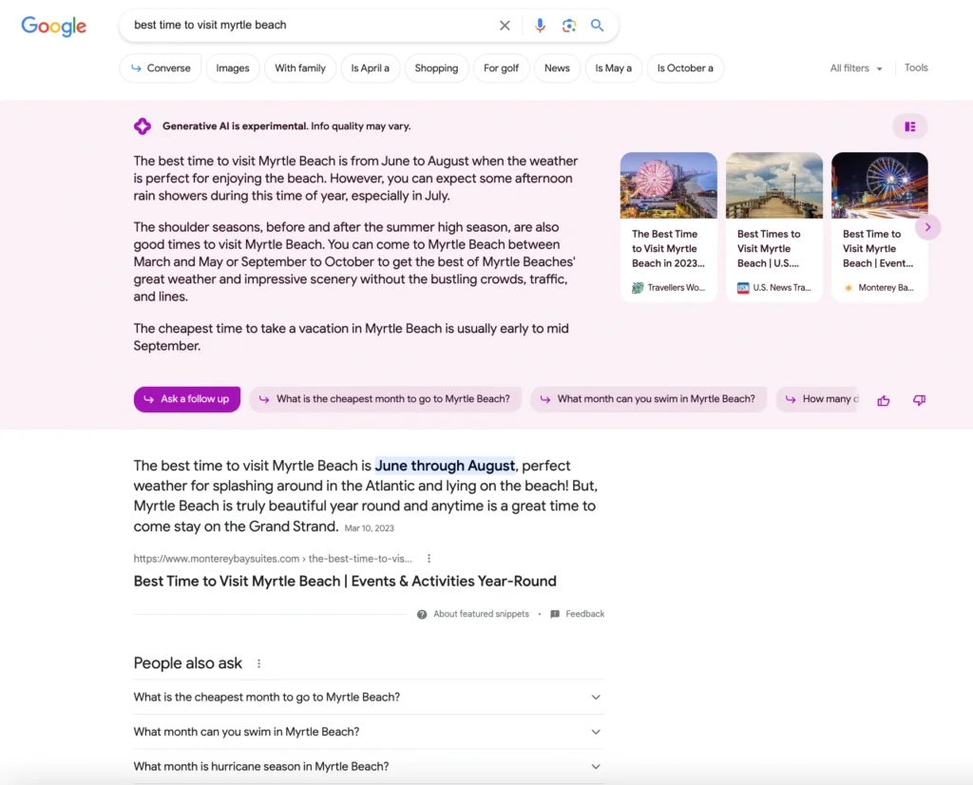Click the first Myrtle Beach carousel thumbnail
Image resolution: width=973 pixels, height=785 pixels.
[x=668, y=184]
